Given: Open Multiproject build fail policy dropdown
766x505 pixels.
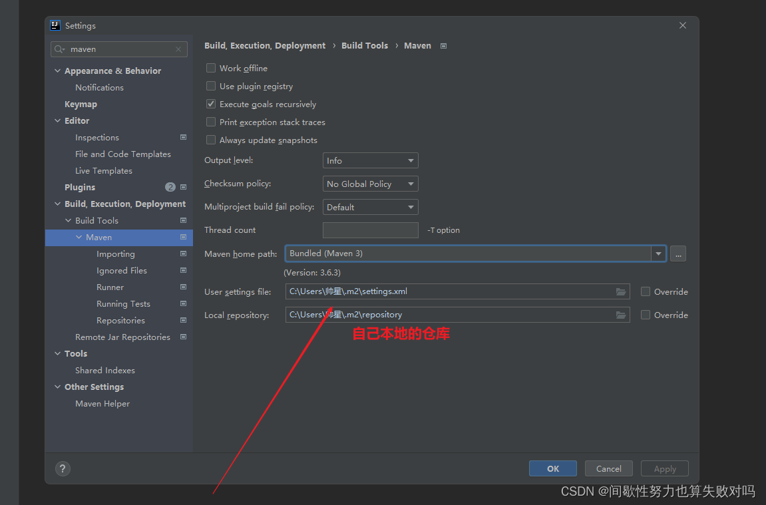Looking at the screenshot, I should pyautogui.click(x=370, y=207).
